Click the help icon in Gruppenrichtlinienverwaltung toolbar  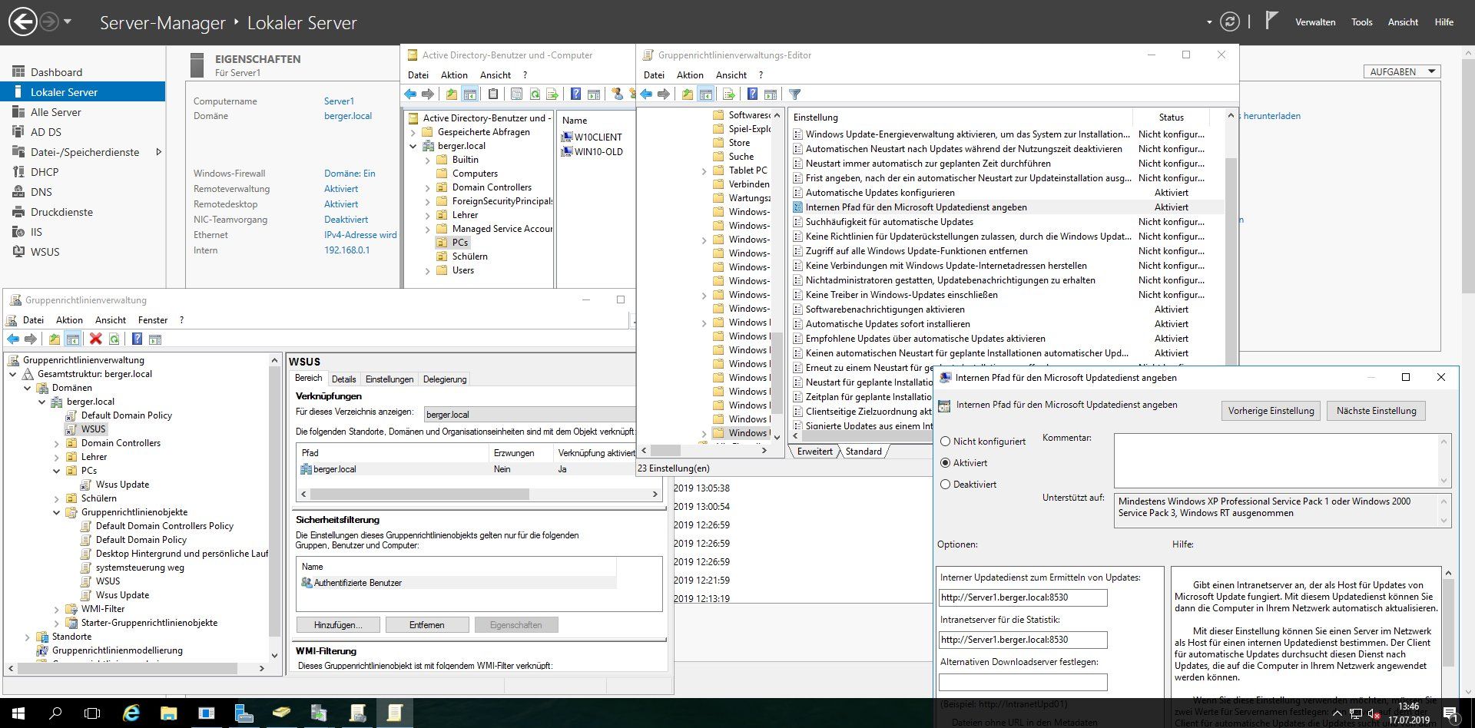[x=137, y=339]
